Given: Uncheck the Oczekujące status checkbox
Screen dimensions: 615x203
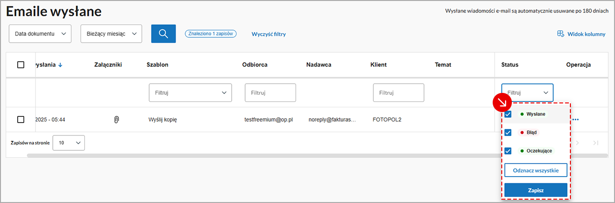Looking at the screenshot, I should [x=508, y=150].
